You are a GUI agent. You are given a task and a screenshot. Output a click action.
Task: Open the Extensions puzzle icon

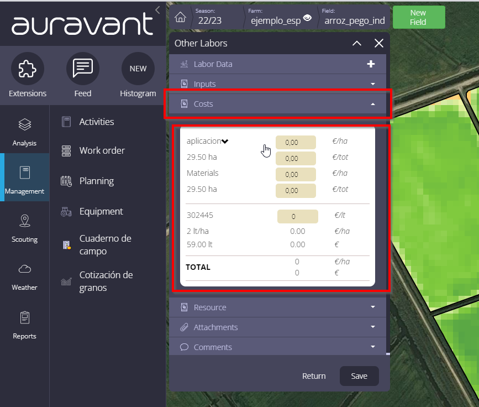click(28, 69)
